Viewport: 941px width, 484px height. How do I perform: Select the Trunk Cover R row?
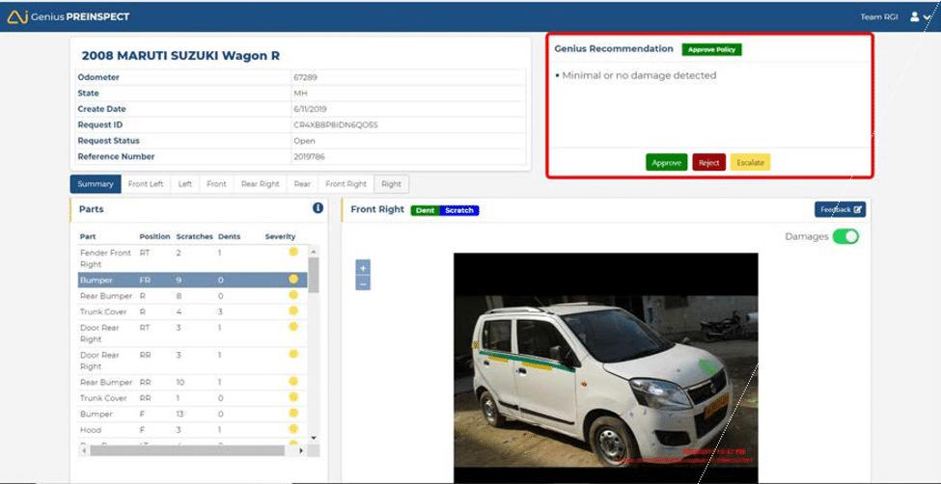(193, 311)
